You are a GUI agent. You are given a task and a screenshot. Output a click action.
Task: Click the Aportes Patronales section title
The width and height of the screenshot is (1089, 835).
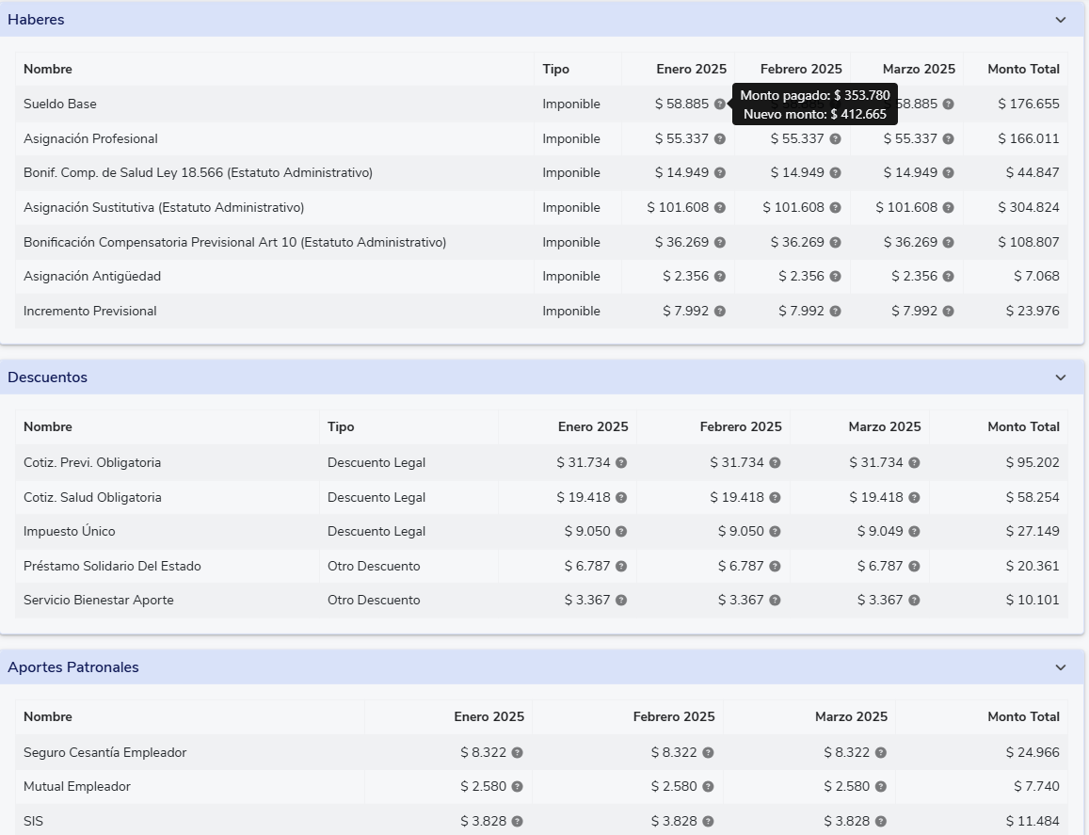[72, 666]
